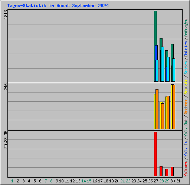The image size is (190, 185).
Task: Click the Besuche legend label
Action: (186, 87)
